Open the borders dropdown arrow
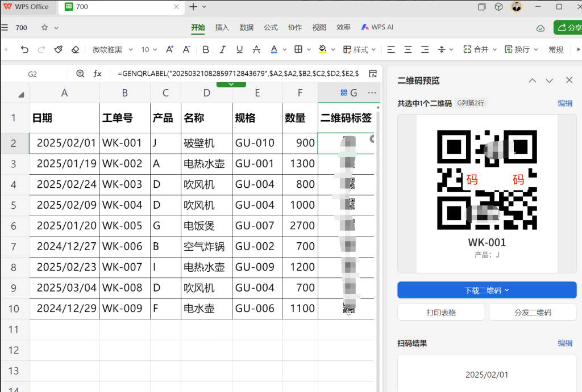The width and height of the screenshot is (582, 392). click(309, 49)
